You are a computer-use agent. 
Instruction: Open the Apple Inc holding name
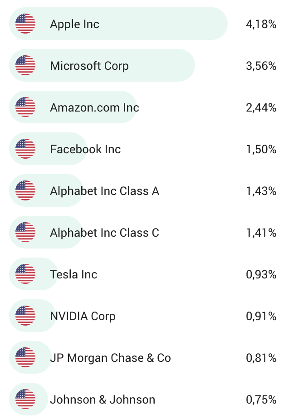click(x=74, y=24)
